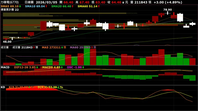Click the rightmost green MACD histogram bar

pyautogui.click(x=192, y=78)
